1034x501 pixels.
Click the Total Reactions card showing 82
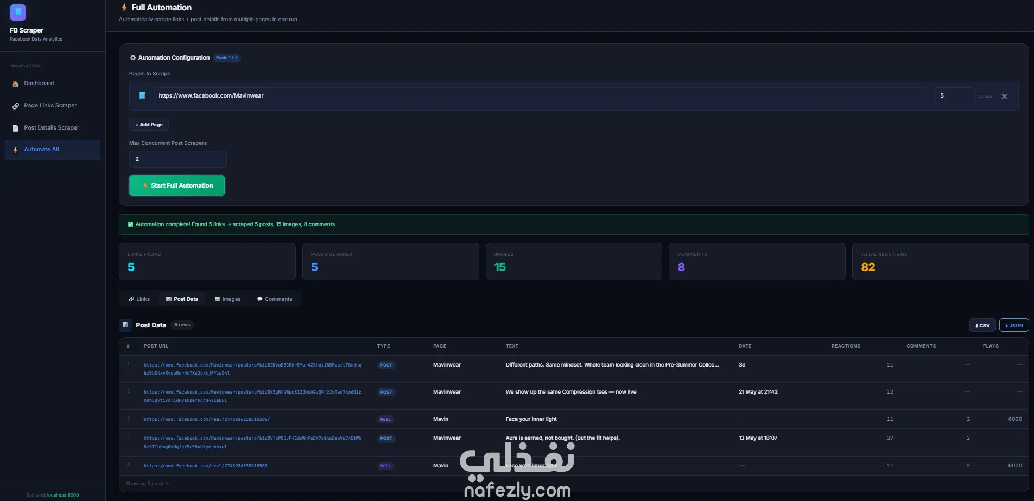[941, 262]
